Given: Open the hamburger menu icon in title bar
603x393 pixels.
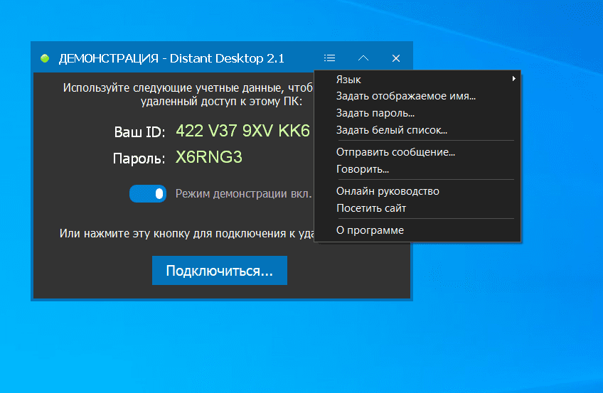Looking at the screenshot, I should [329, 58].
